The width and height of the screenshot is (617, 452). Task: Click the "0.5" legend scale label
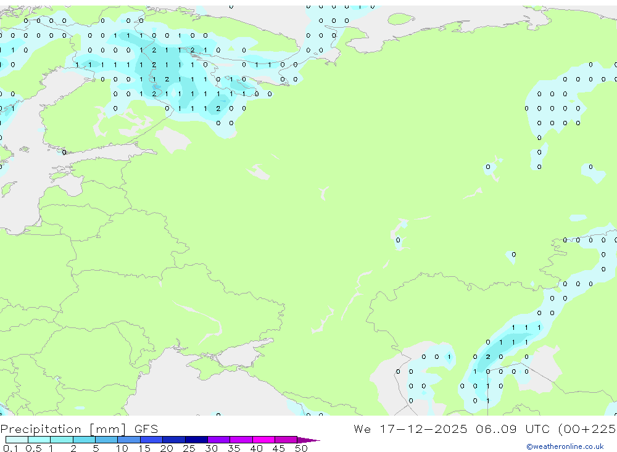point(34,448)
